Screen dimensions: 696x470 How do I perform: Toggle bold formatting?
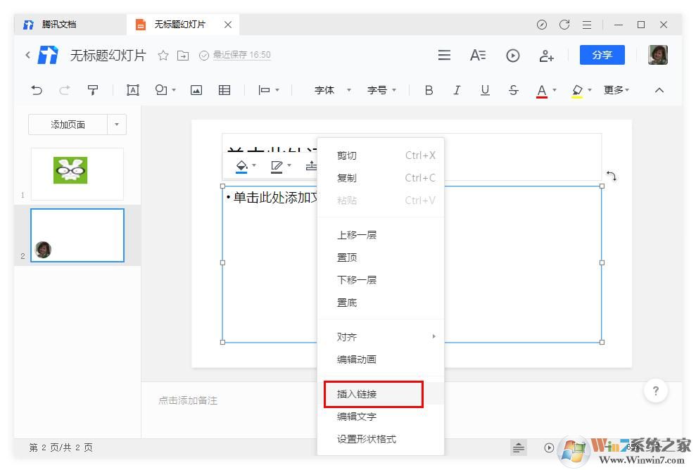(x=429, y=90)
